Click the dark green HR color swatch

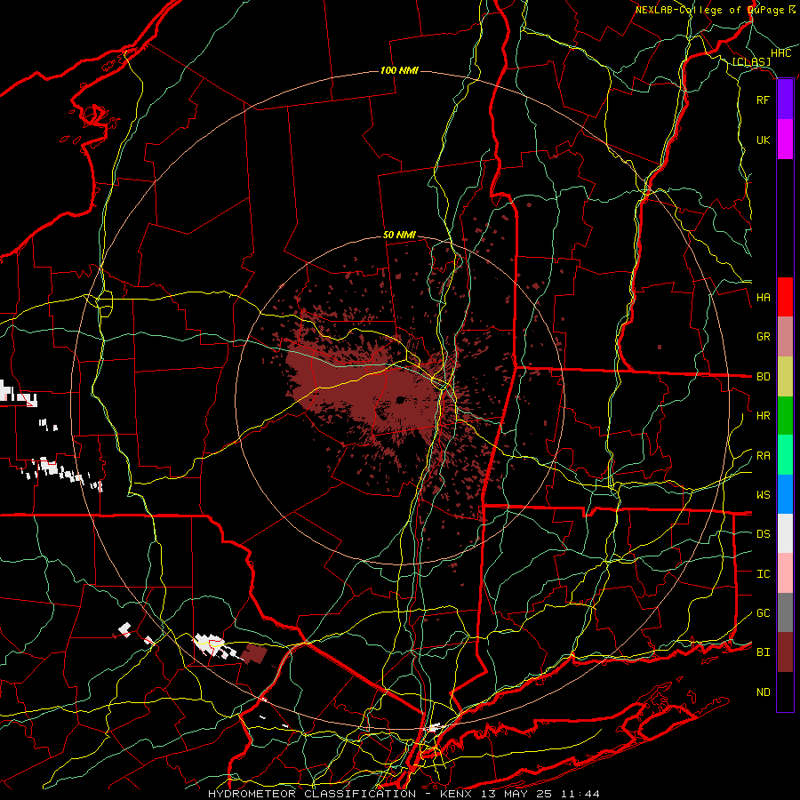point(785,416)
